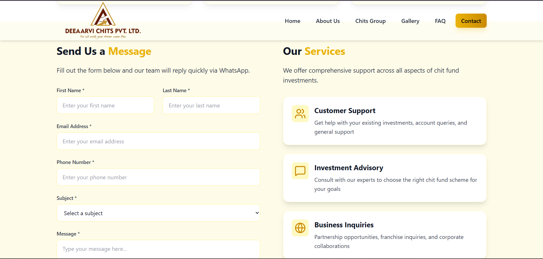Focus the First Name input field
Image resolution: width=543 pixels, height=259 pixels.
pos(105,105)
